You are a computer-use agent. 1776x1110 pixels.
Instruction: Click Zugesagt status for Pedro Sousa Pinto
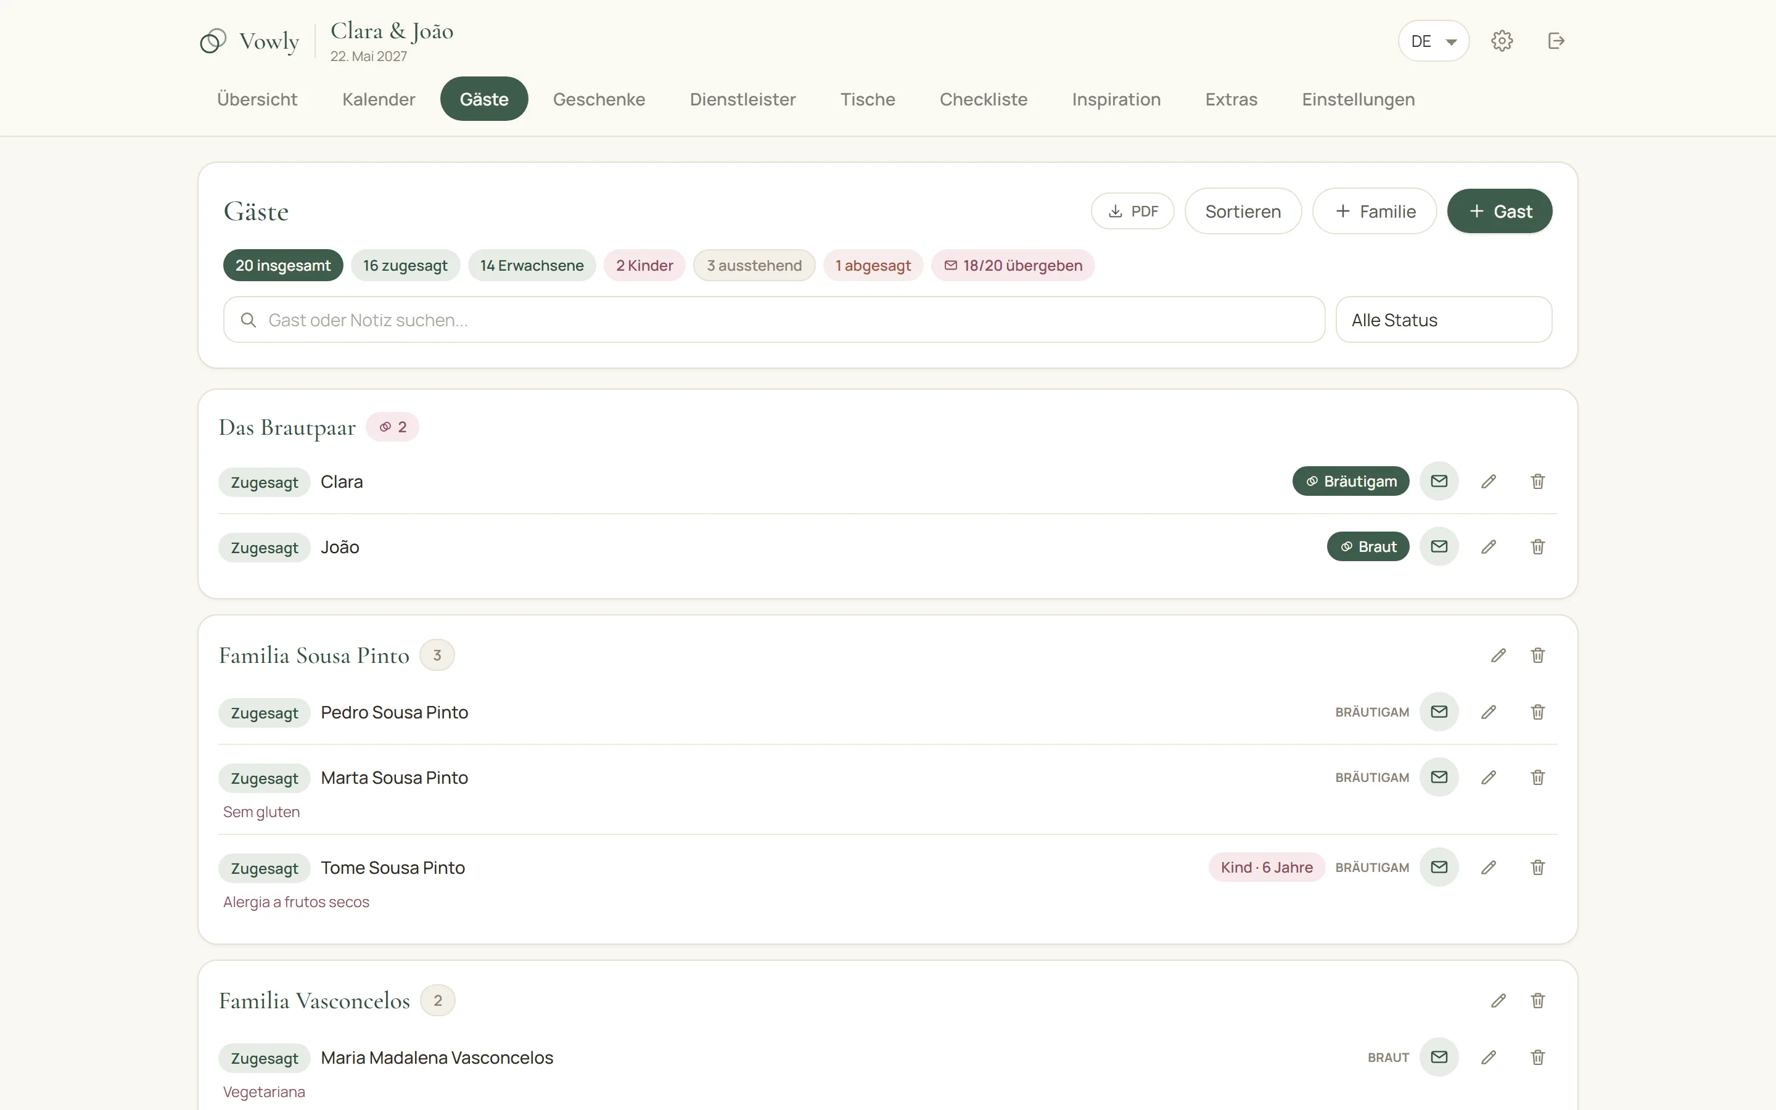pyautogui.click(x=264, y=713)
